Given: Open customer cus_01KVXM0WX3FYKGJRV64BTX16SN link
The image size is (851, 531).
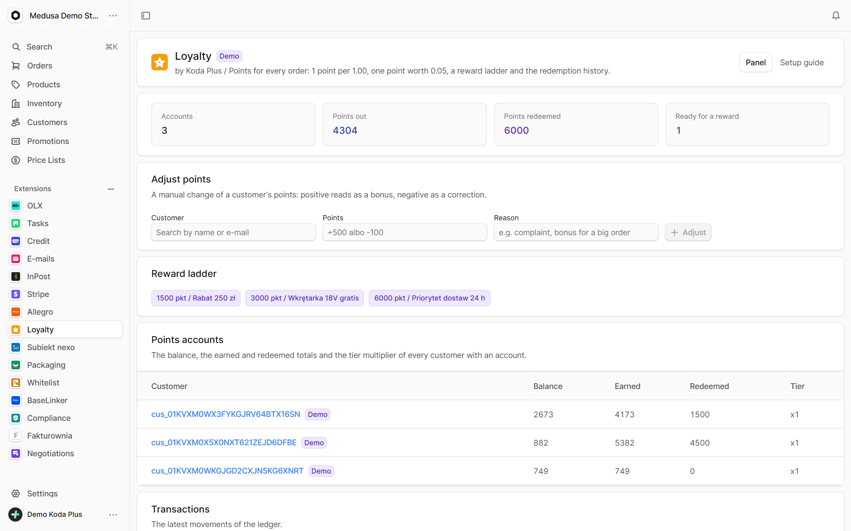Looking at the screenshot, I should click(226, 414).
